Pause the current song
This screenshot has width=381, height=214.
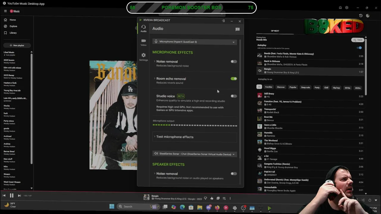pos(12,196)
